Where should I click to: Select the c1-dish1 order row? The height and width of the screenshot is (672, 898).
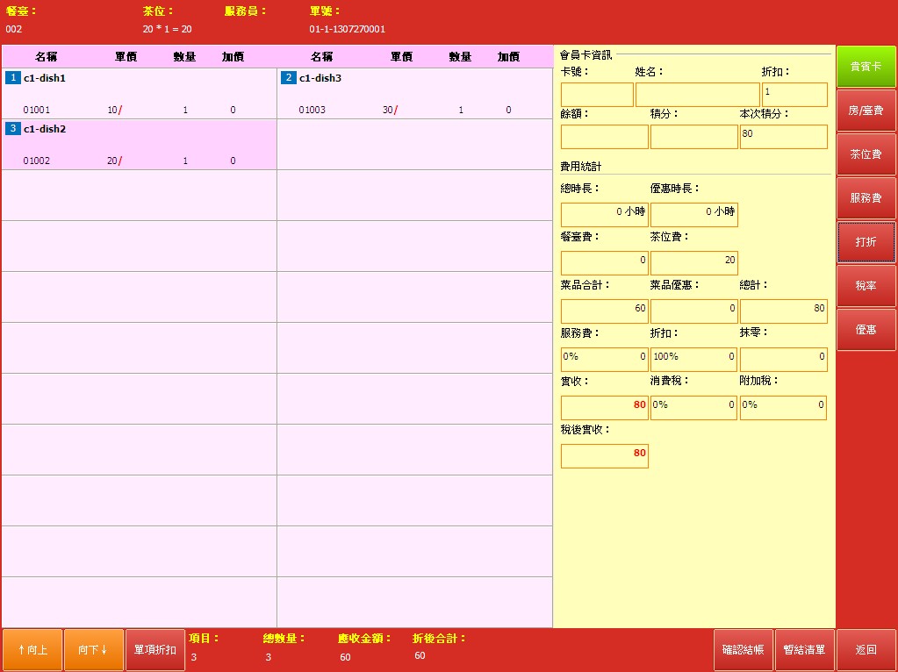click(140, 93)
